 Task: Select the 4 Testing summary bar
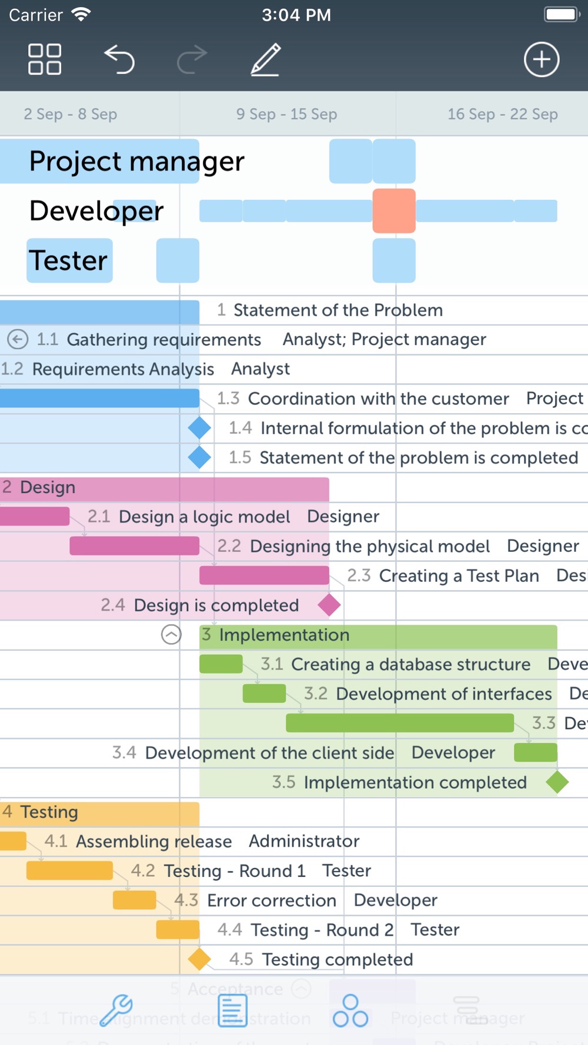[100, 812]
